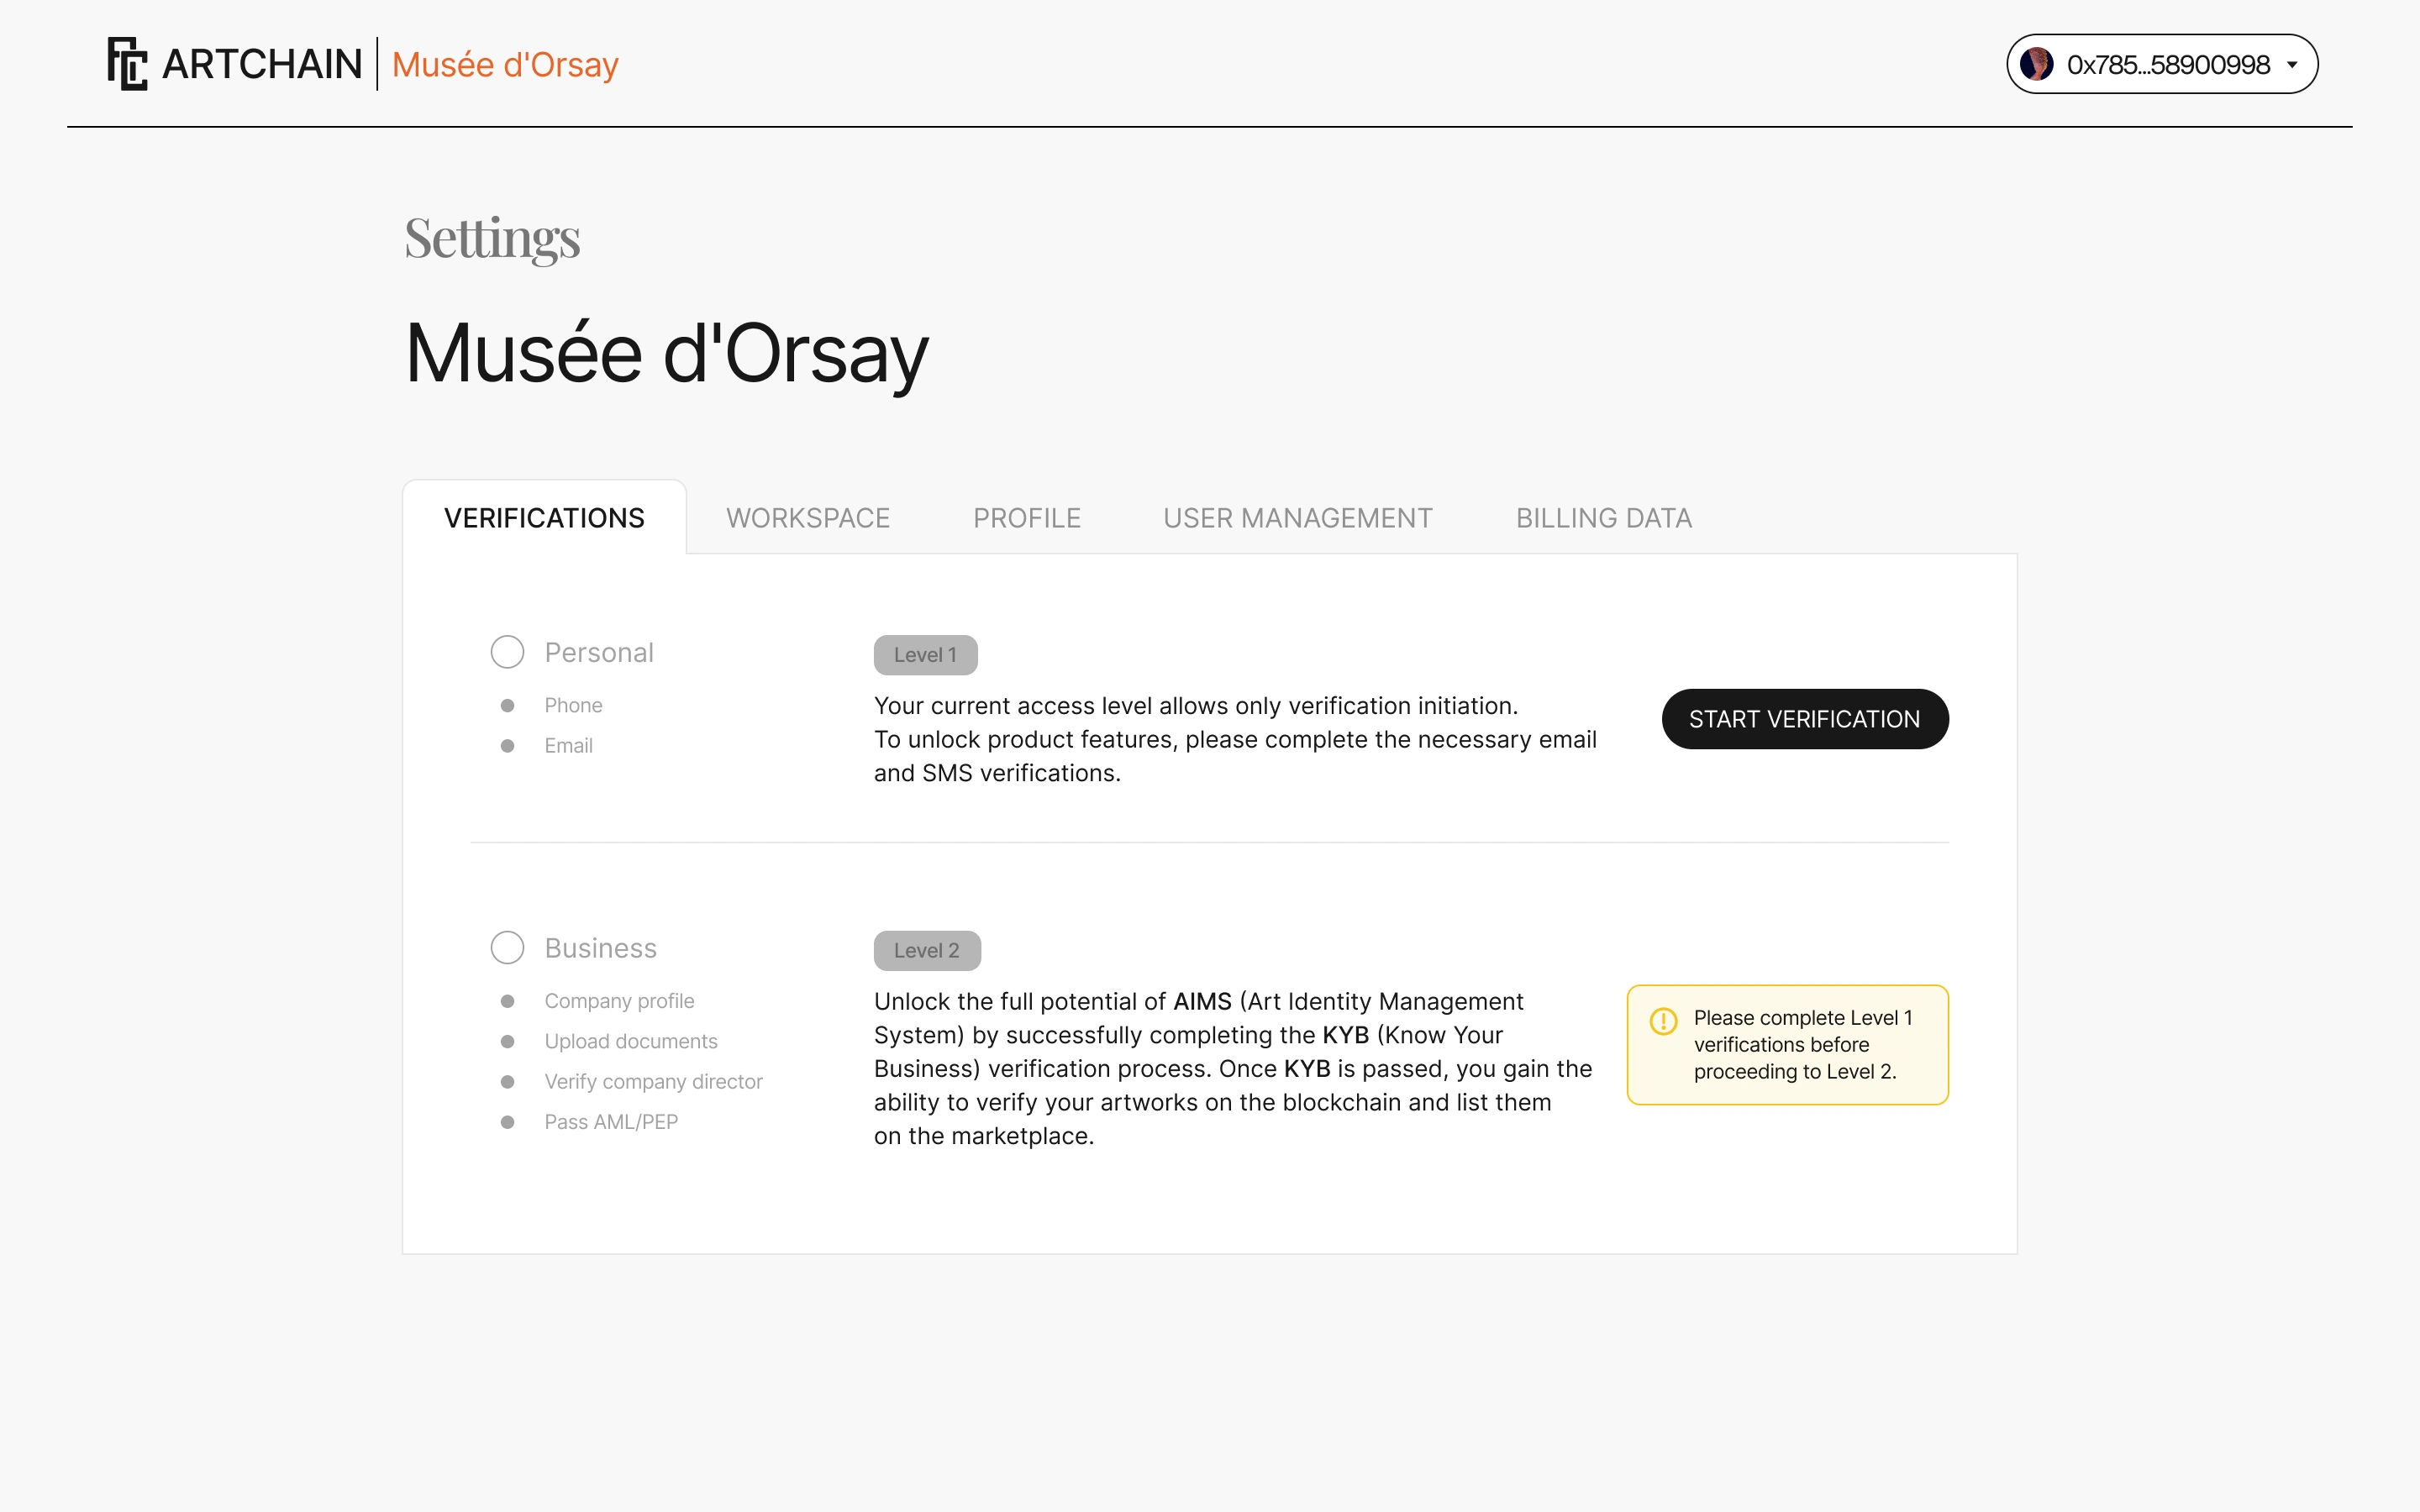
Task: Click the ARTCHAIN wordmark
Action: click(262, 64)
